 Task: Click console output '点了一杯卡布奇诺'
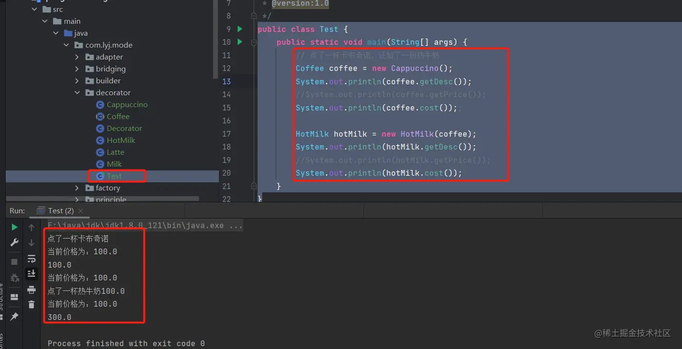click(78, 239)
